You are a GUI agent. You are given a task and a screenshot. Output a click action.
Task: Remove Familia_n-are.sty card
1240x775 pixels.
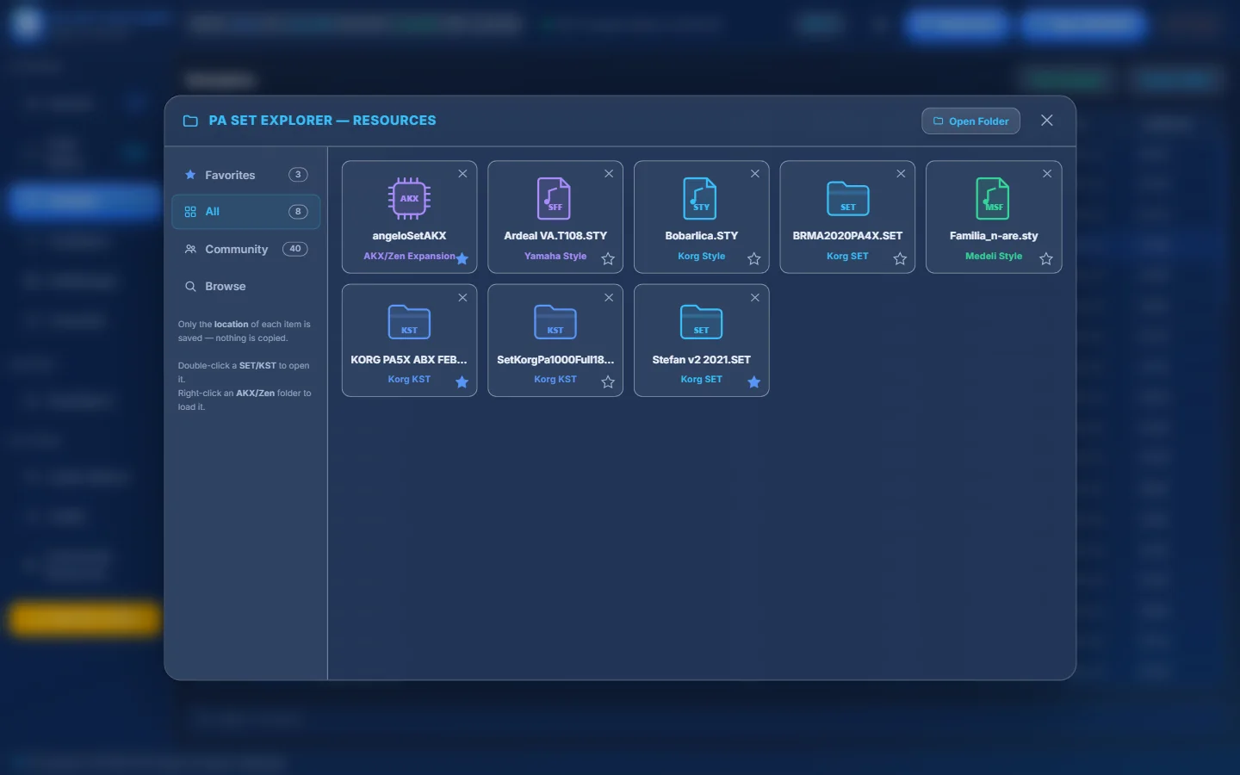(x=1047, y=174)
